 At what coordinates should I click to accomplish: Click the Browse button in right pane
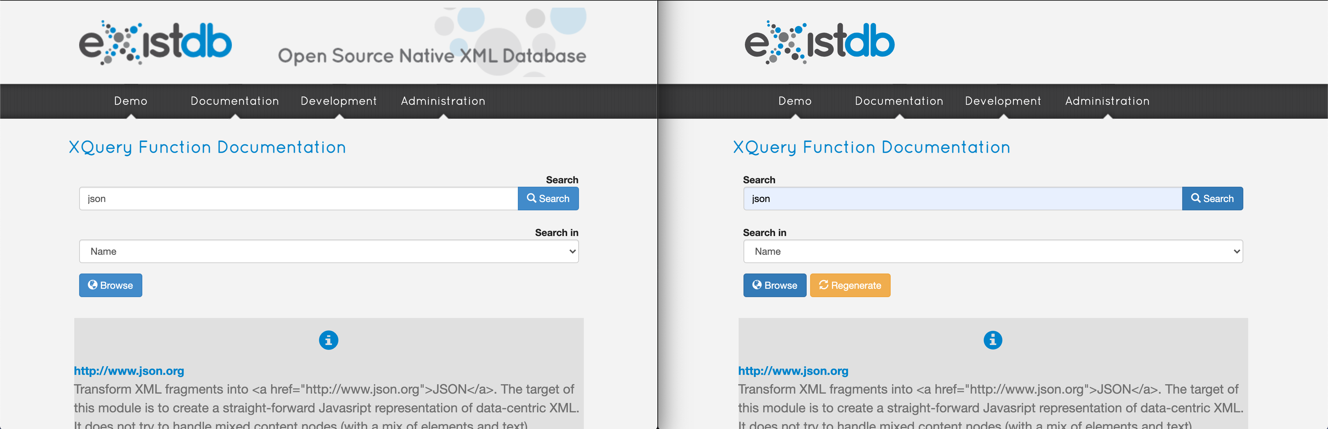[774, 285]
